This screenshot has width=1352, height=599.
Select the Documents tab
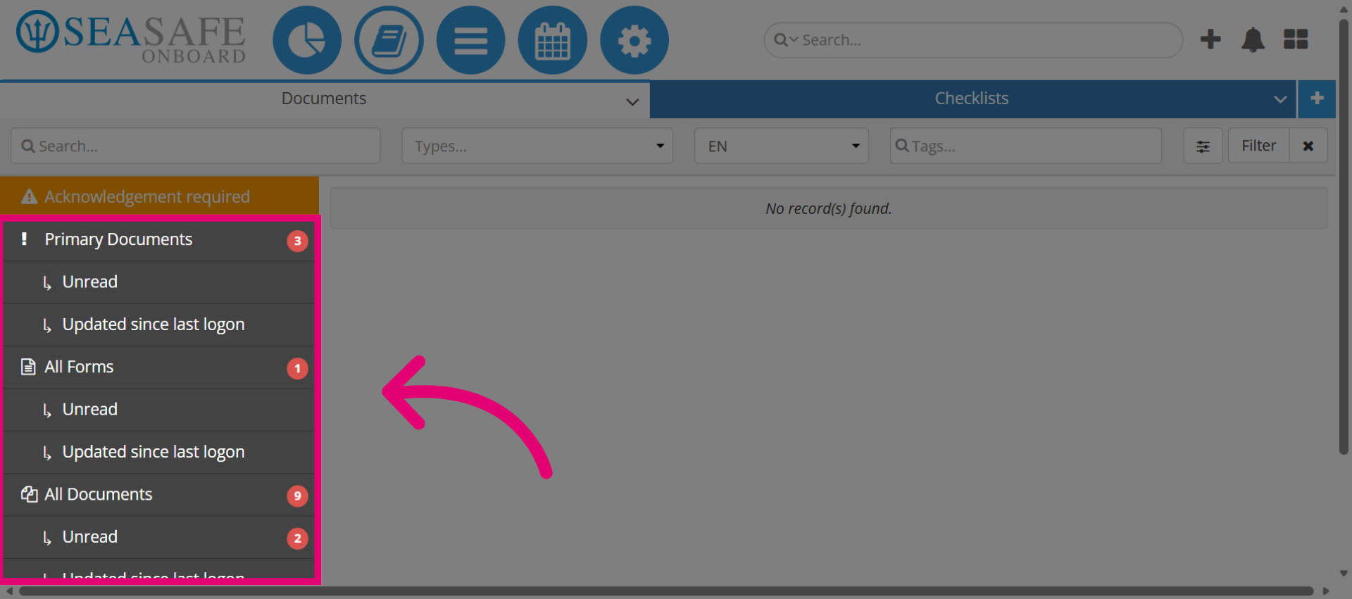pyautogui.click(x=324, y=99)
